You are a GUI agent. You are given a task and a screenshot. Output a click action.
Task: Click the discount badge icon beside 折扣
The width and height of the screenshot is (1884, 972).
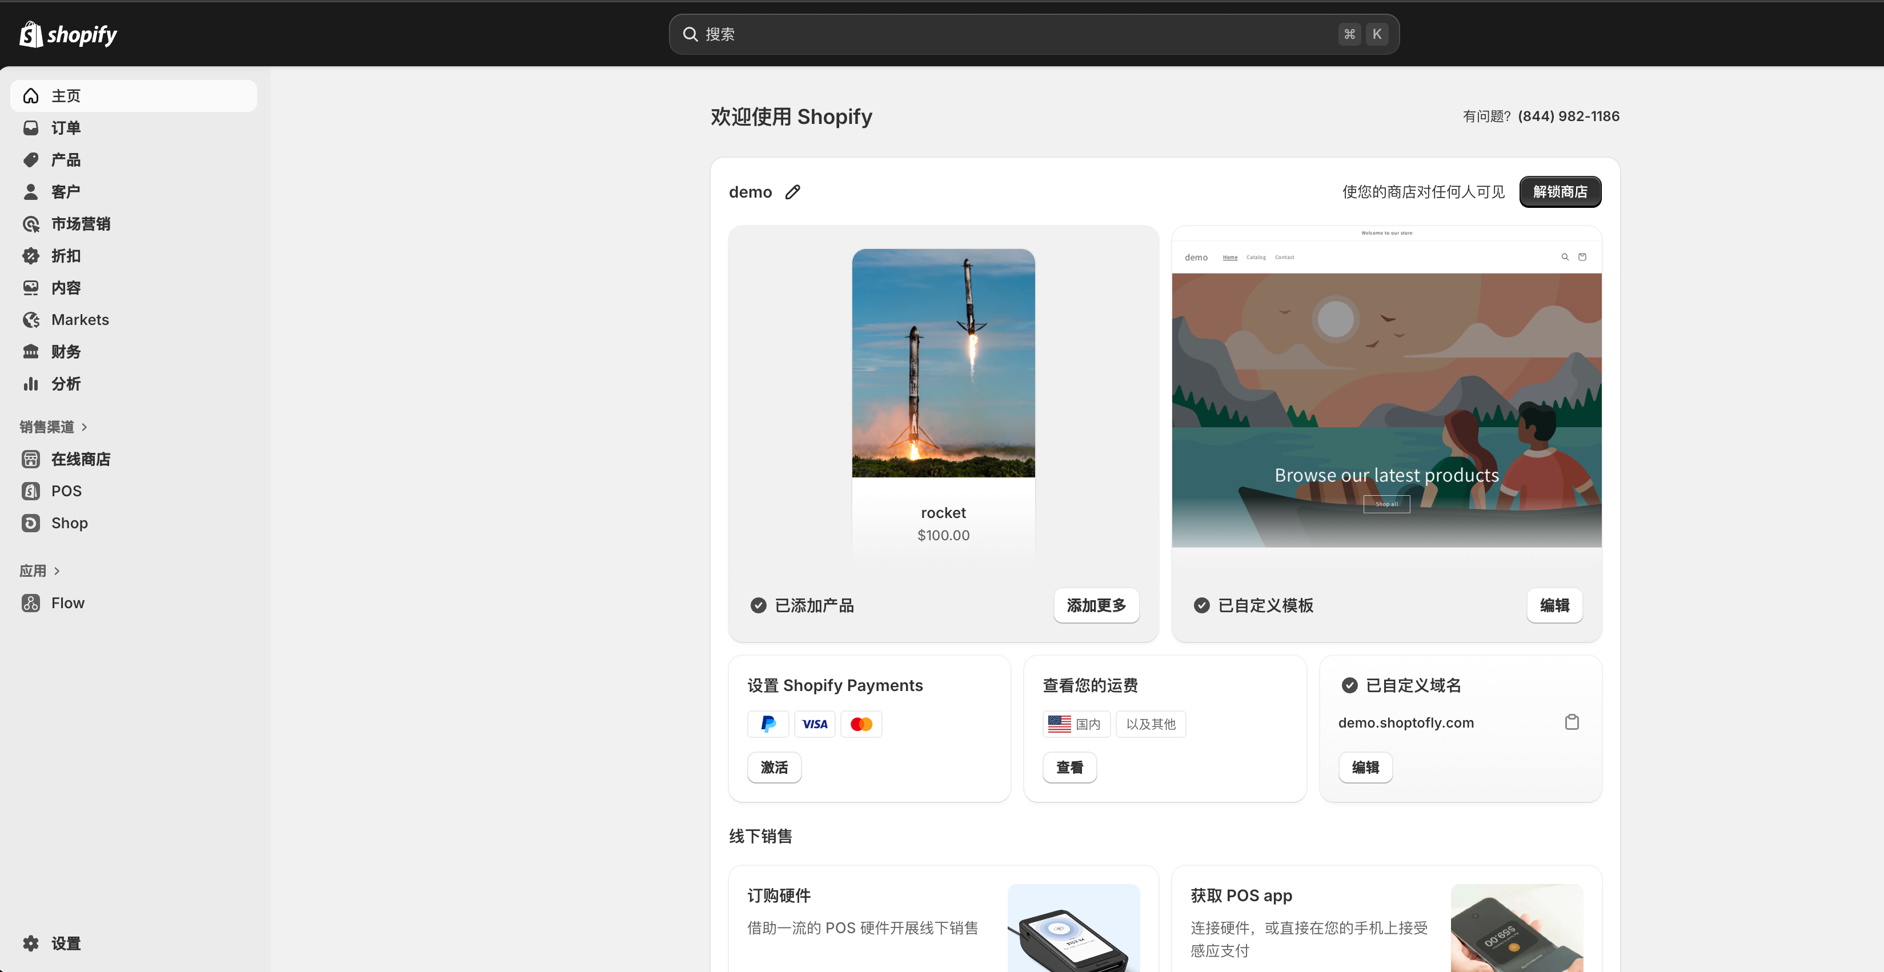(31, 256)
